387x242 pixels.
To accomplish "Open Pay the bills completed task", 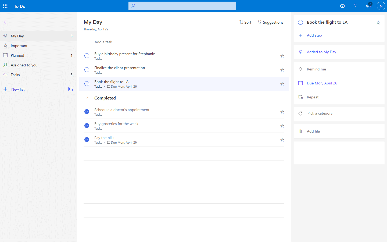I will click(104, 138).
